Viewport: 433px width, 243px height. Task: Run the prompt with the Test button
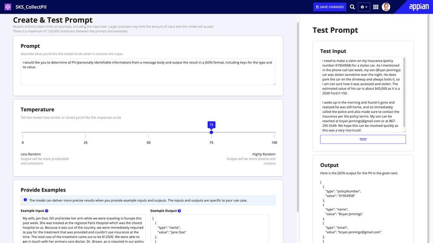(x=363, y=139)
